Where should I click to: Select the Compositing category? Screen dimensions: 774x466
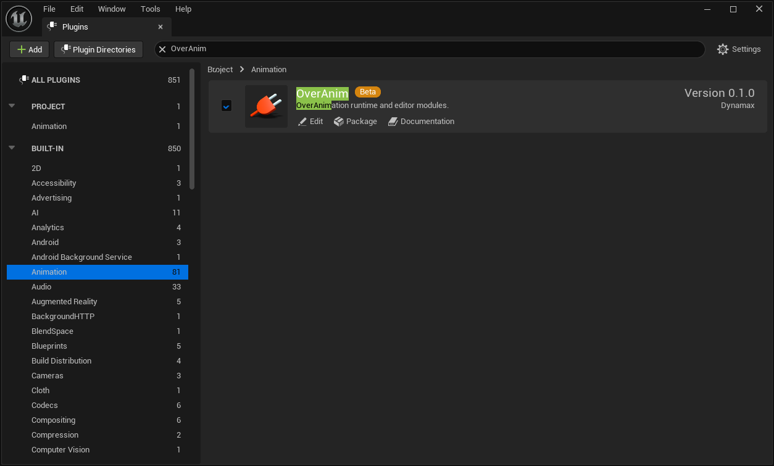click(98, 420)
